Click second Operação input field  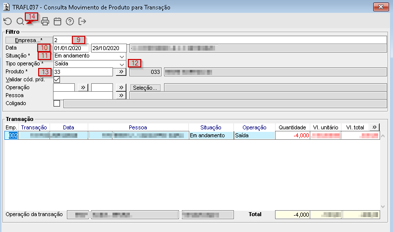point(102,88)
